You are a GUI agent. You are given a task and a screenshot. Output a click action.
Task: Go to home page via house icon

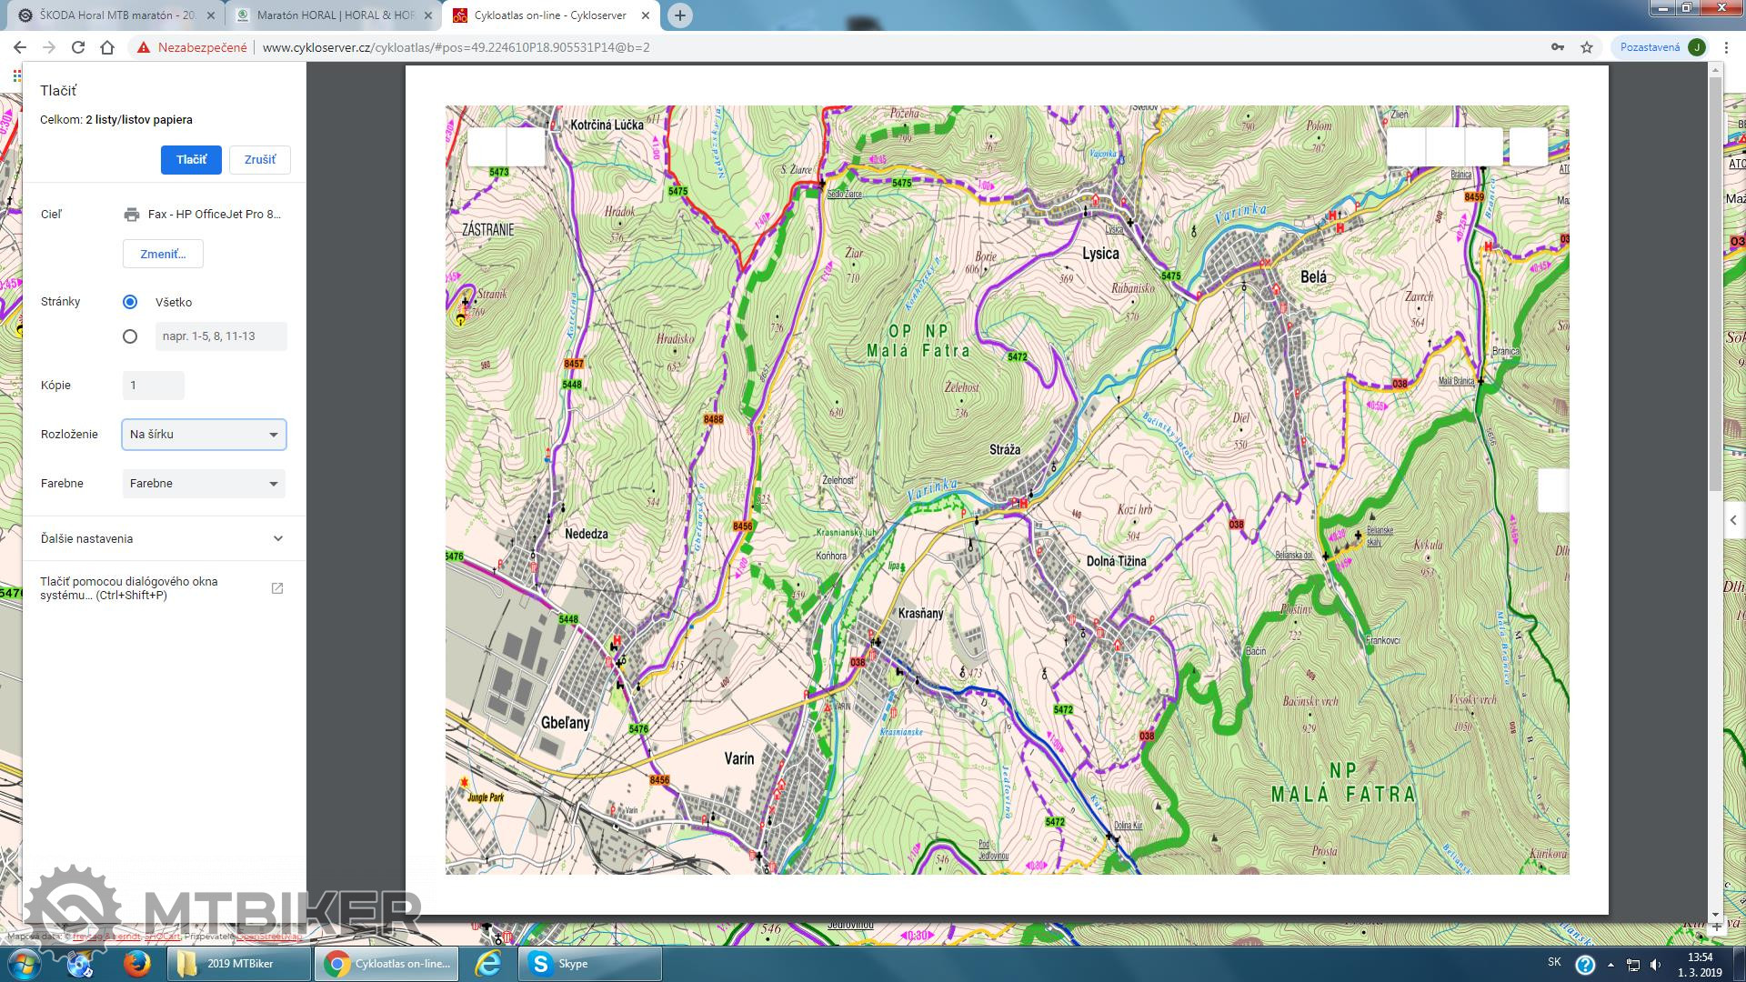coord(107,47)
